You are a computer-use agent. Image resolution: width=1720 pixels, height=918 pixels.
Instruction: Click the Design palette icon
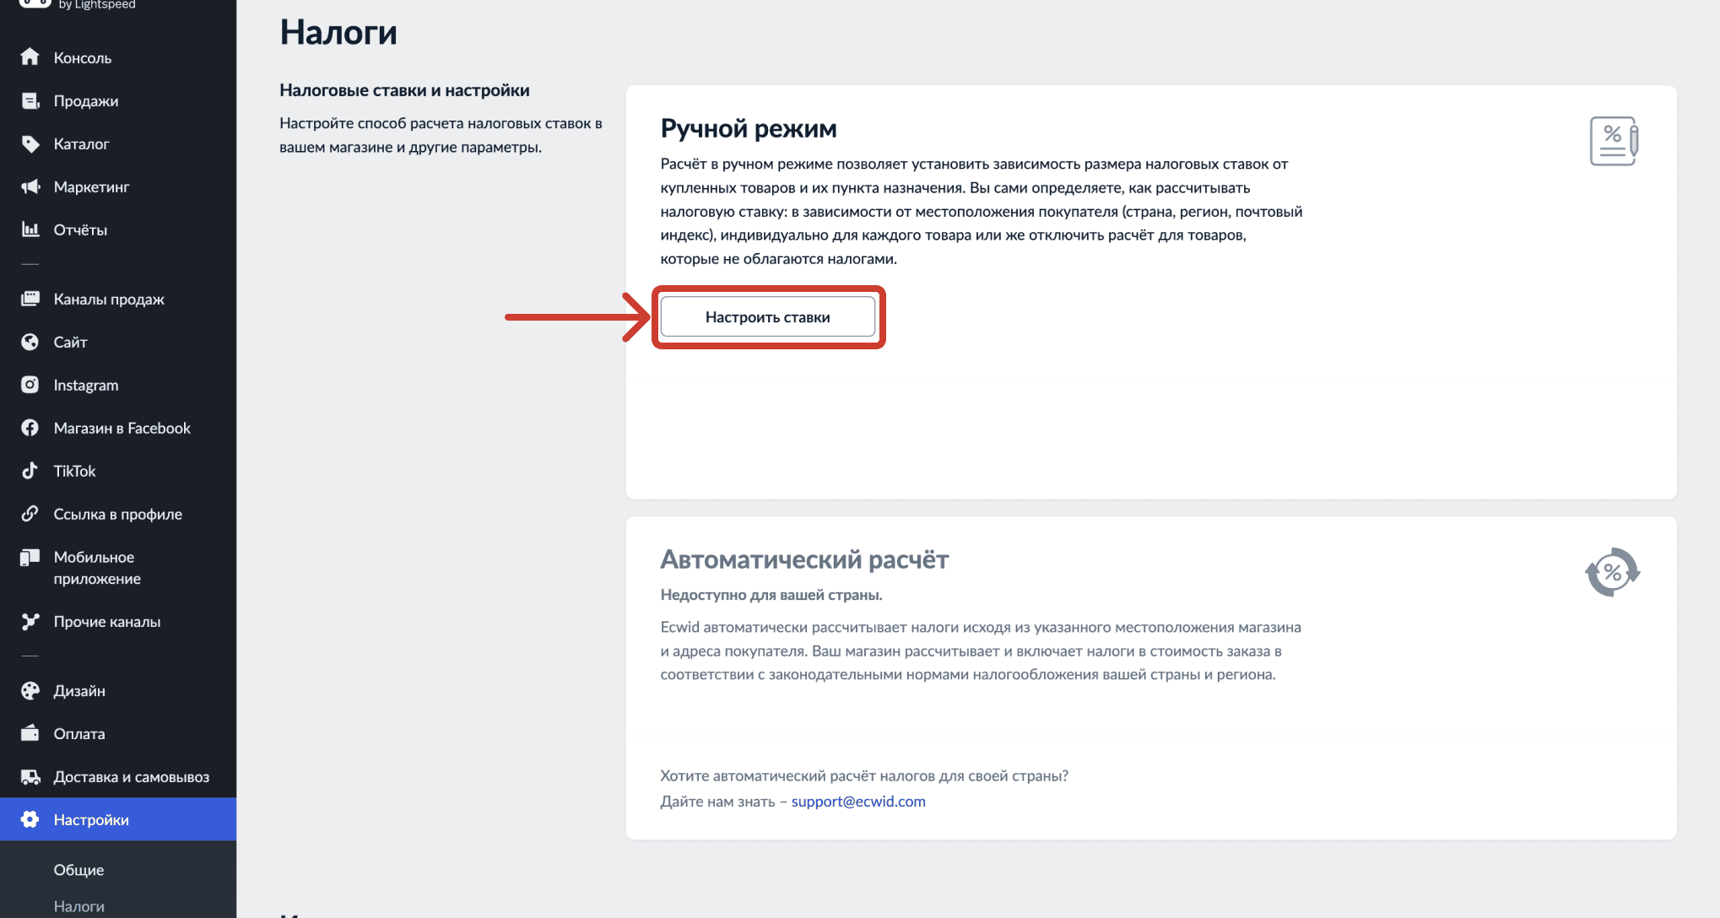(30, 691)
